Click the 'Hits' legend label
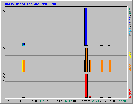The image size is (133, 104). (130, 11)
